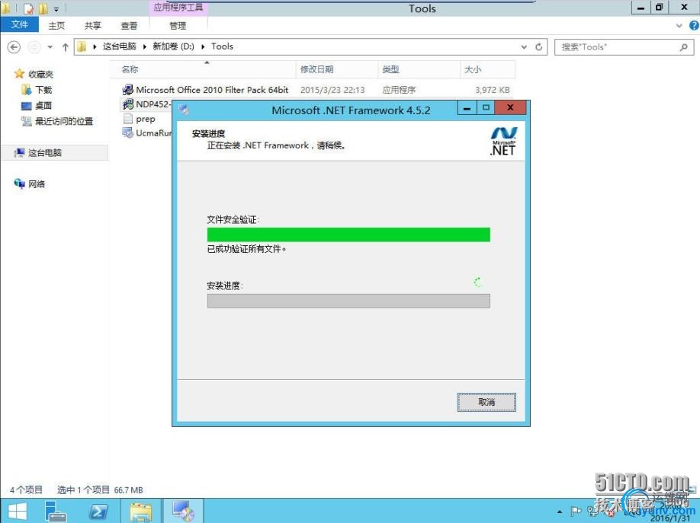Open the 文件 ribbon tab

coord(20,24)
